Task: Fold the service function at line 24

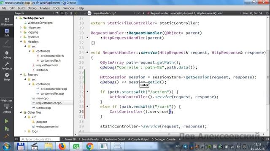Action: click(87, 52)
